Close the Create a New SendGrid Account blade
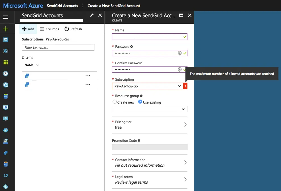Viewport: 281px width, 191px height. pos(190,15)
